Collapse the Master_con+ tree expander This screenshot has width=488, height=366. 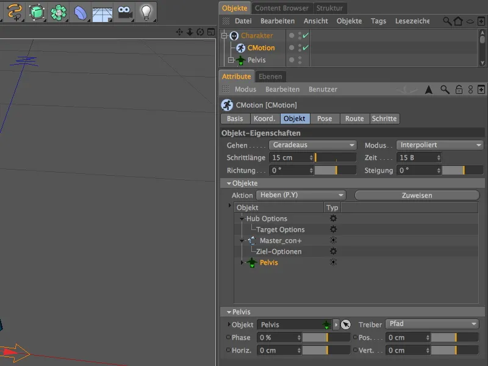coord(241,240)
